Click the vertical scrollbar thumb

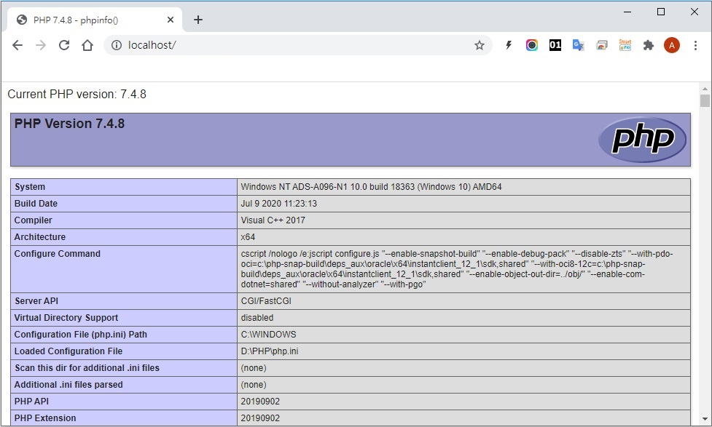705,100
